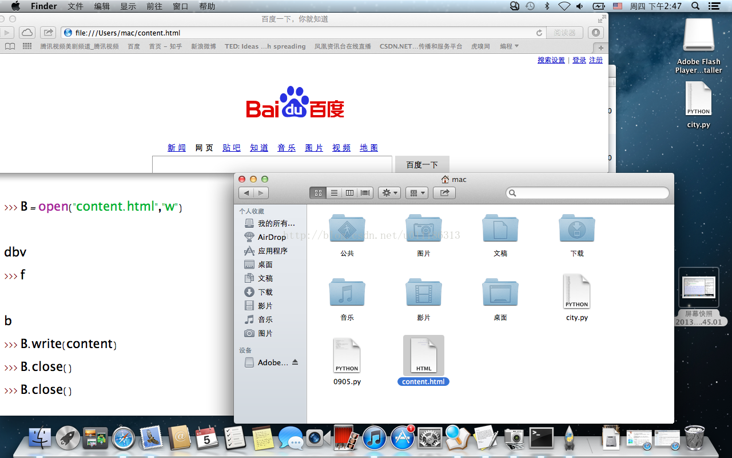Select city.py file in the Finder window

tap(576, 292)
